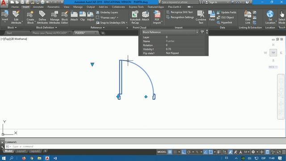Click the Hyperlink button
Screen dimensions: 286x161
pos(224,23)
